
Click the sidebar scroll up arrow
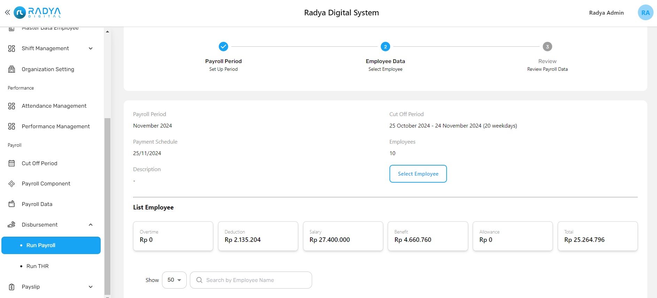coord(107,32)
